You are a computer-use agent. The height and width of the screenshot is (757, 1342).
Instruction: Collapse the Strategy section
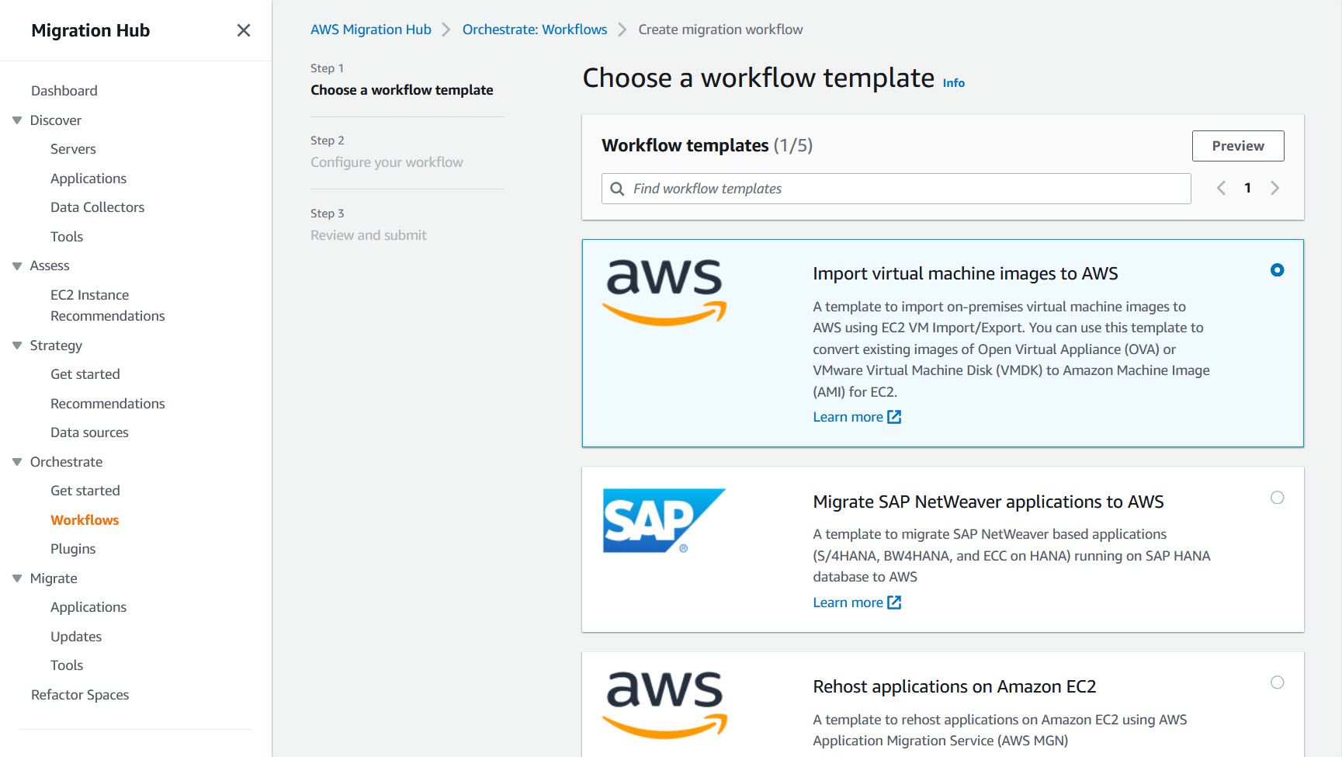click(17, 346)
